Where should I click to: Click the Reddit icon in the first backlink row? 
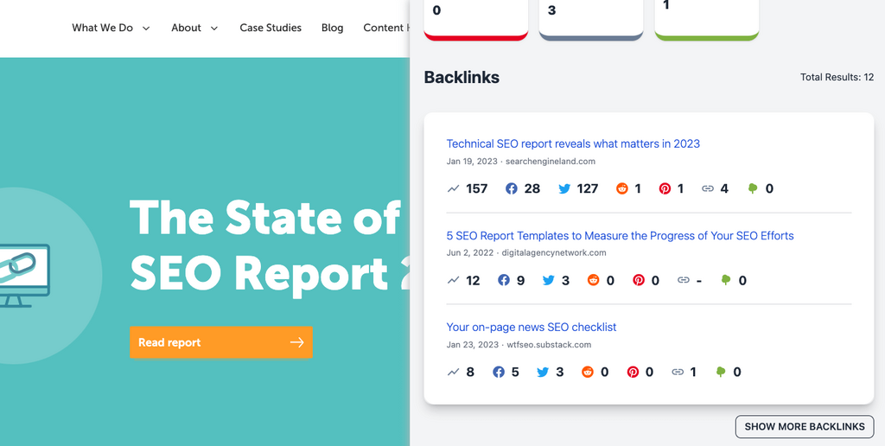tap(621, 188)
